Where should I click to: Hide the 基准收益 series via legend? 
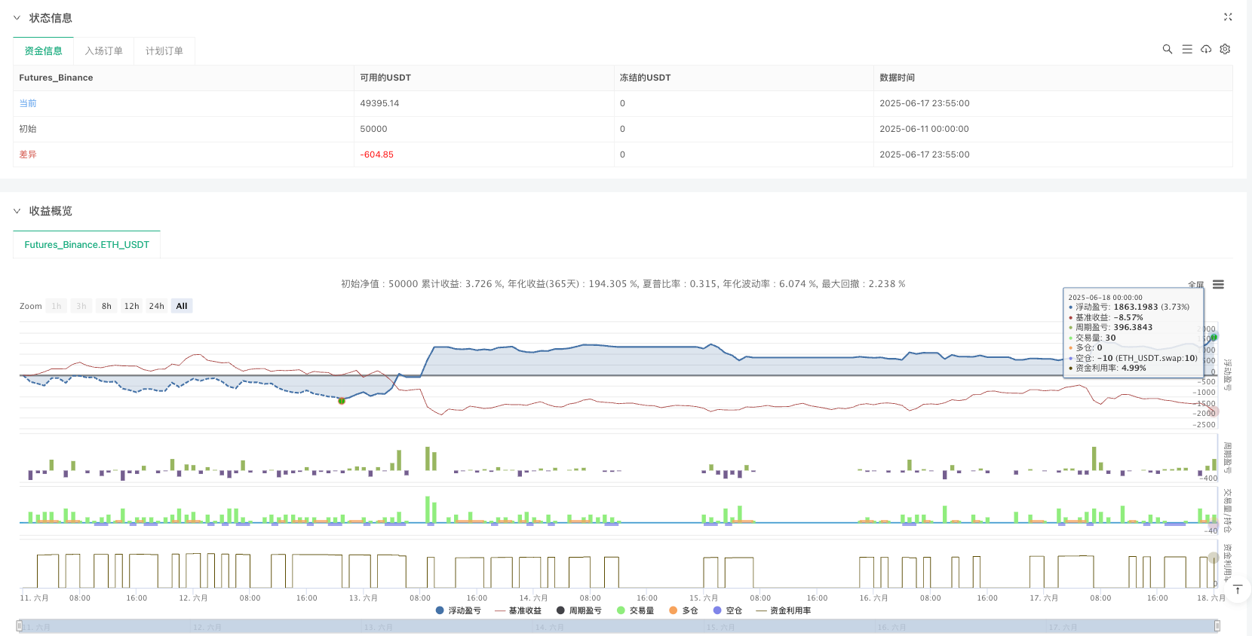(518, 610)
